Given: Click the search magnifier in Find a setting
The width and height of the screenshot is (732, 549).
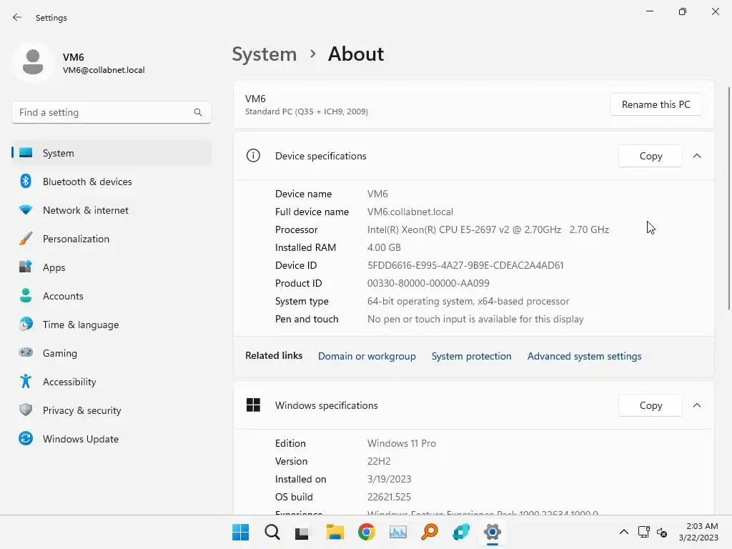Looking at the screenshot, I should (x=198, y=112).
